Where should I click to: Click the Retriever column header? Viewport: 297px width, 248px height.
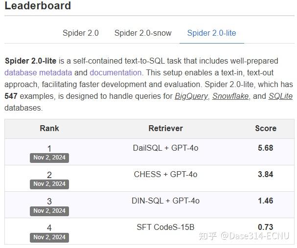coord(165,128)
